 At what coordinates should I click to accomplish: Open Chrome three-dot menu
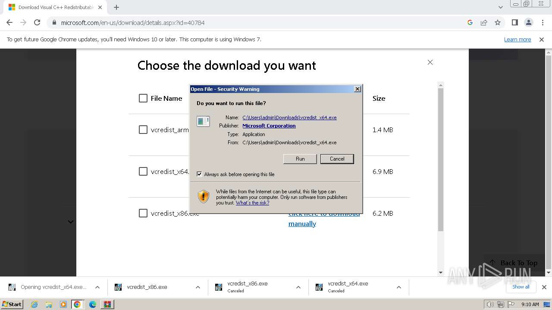tap(542, 22)
